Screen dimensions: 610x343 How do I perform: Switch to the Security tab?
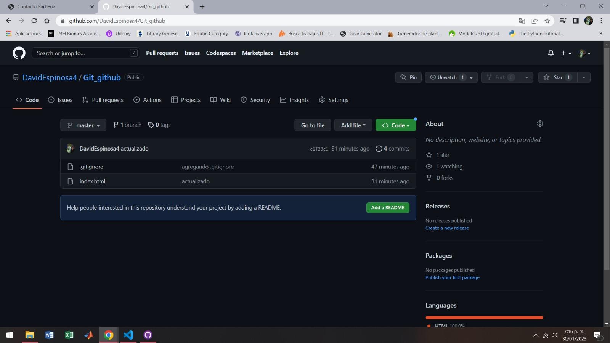tap(255, 100)
